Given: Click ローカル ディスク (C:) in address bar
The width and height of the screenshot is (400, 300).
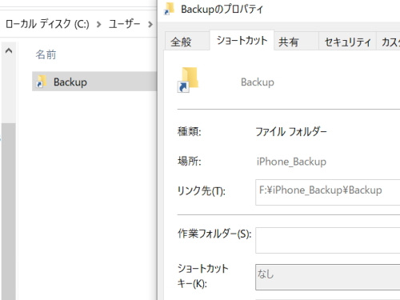Looking at the screenshot, I should 47,24.
